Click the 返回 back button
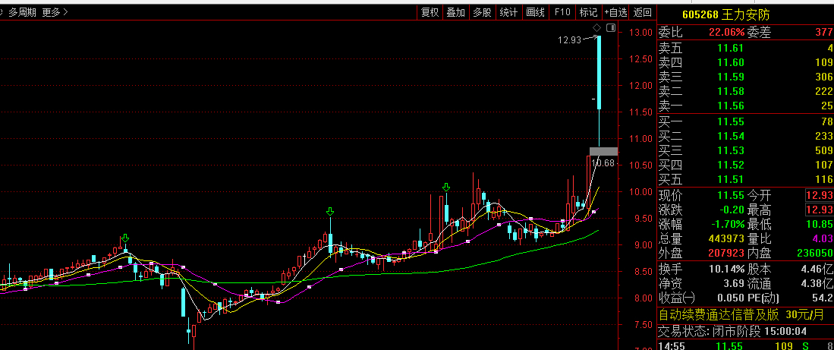This screenshot has width=834, height=350. pyautogui.click(x=642, y=12)
